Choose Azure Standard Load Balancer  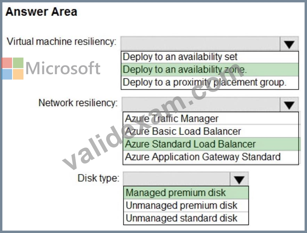click(x=211, y=144)
